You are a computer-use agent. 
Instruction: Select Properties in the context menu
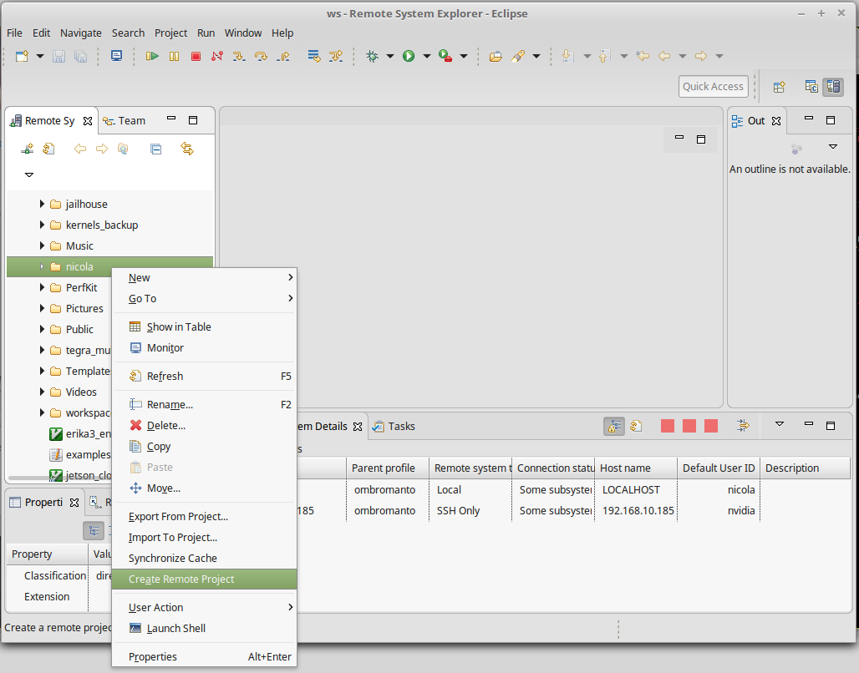205,656
